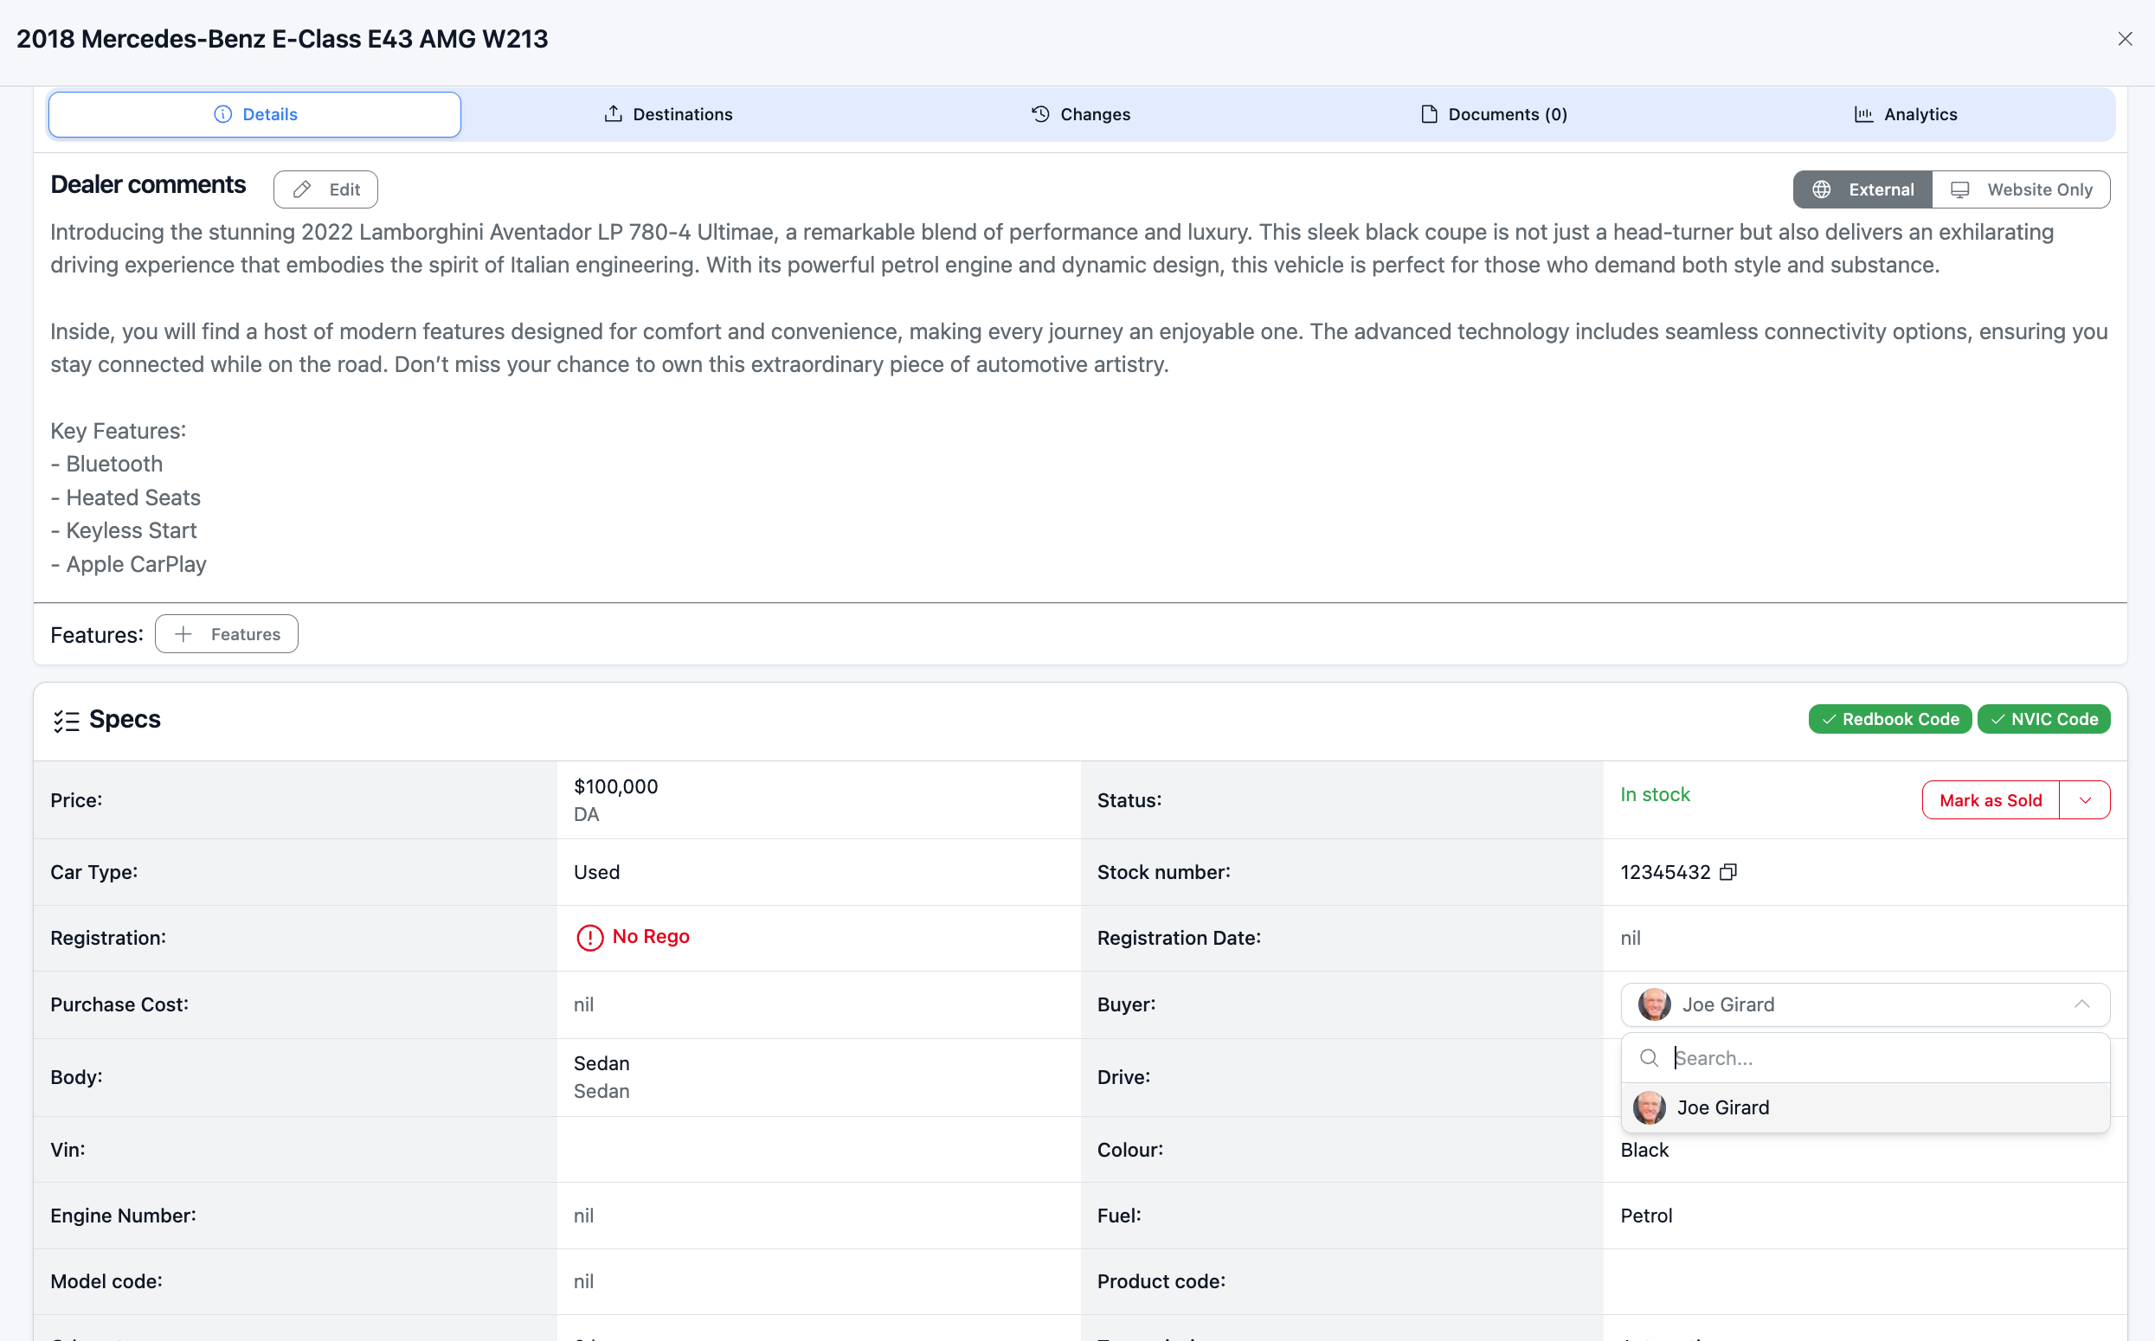
Task: Click the Dealer comments heading
Action: tap(148, 184)
